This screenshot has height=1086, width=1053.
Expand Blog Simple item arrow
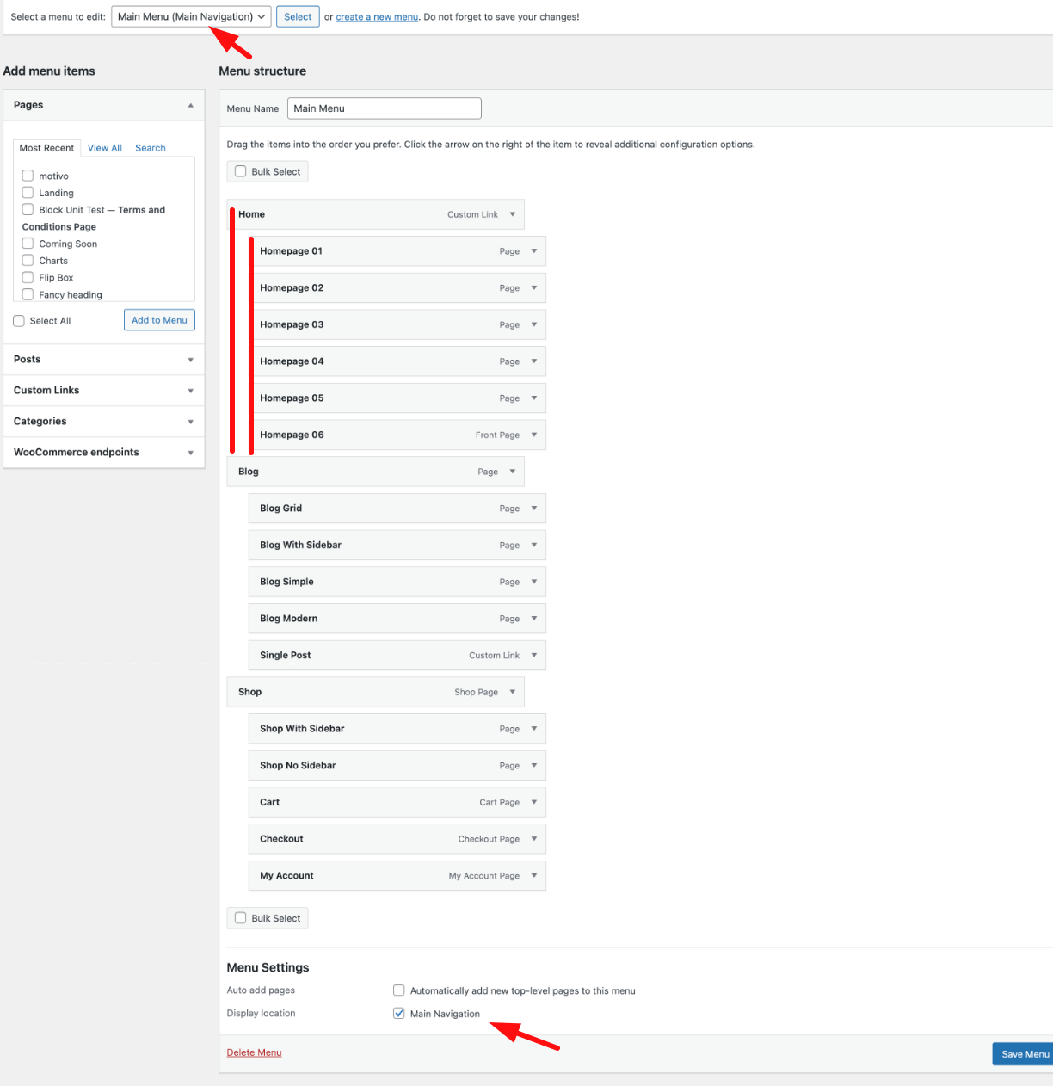coord(534,582)
